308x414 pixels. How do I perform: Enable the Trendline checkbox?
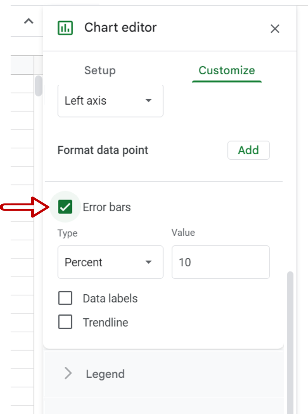[65, 322]
